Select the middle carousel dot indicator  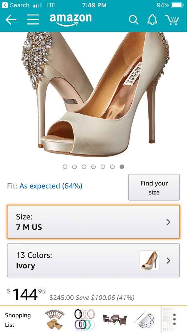(x=94, y=167)
